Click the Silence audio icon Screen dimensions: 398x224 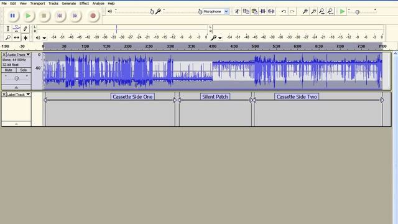click(271, 11)
